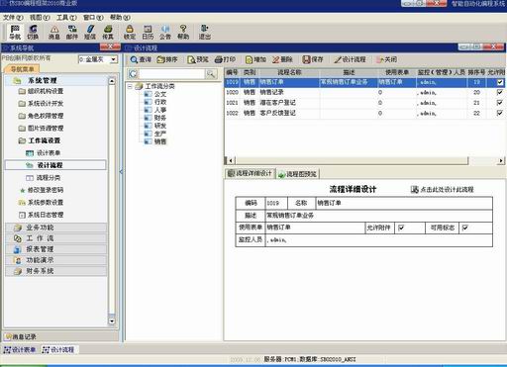Open the 帮助 menu in menu bar
The height and width of the screenshot is (367, 507).
[x=120, y=17]
